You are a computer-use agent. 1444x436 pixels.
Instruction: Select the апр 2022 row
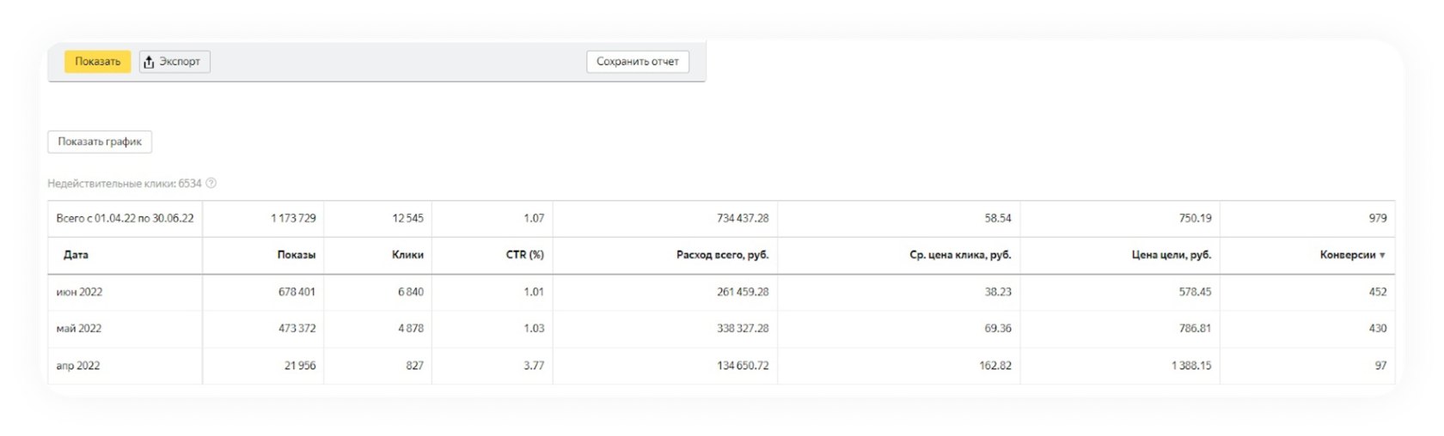(721, 366)
